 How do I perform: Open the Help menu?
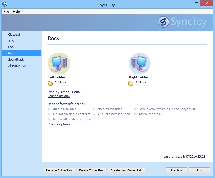(16, 12)
